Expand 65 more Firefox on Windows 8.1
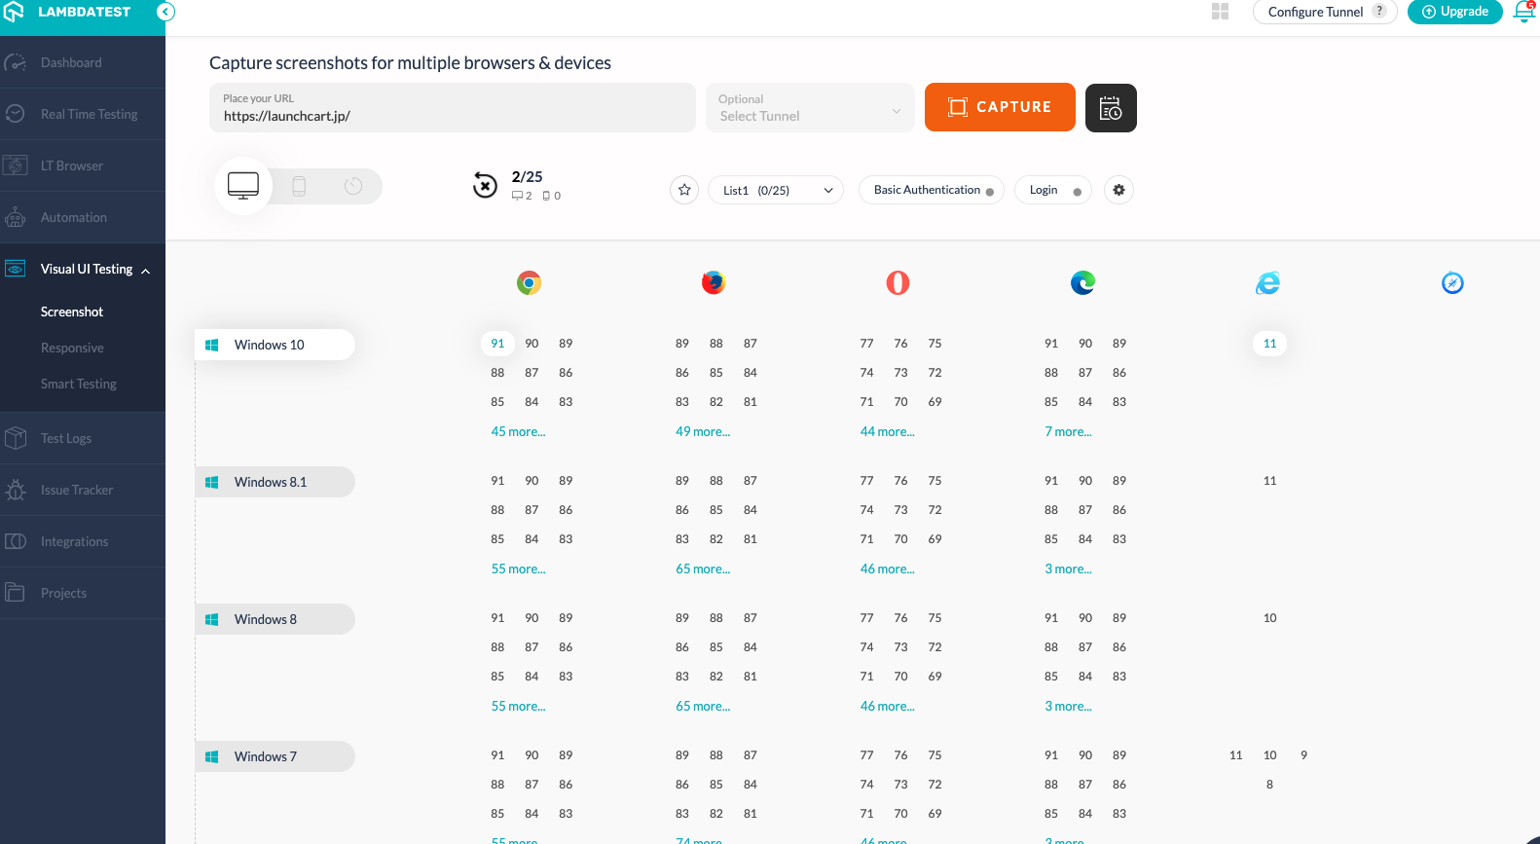Viewport: 1540px width, 844px height. pos(703,569)
